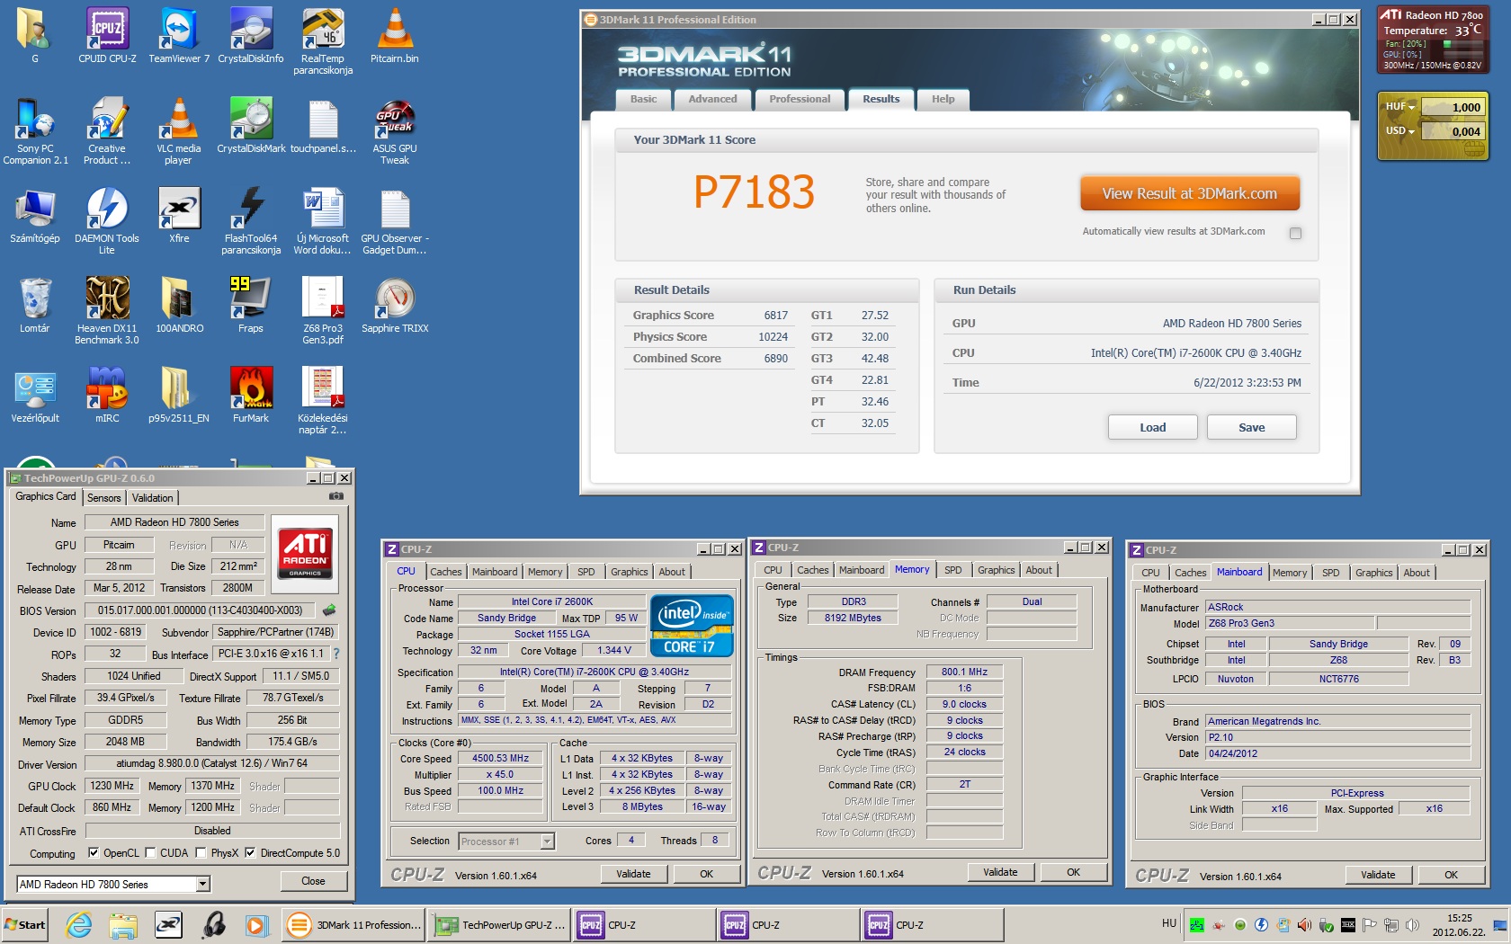Open Windows Explorer folder from the taskbar
The height and width of the screenshot is (944, 1511).
click(123, 924)
